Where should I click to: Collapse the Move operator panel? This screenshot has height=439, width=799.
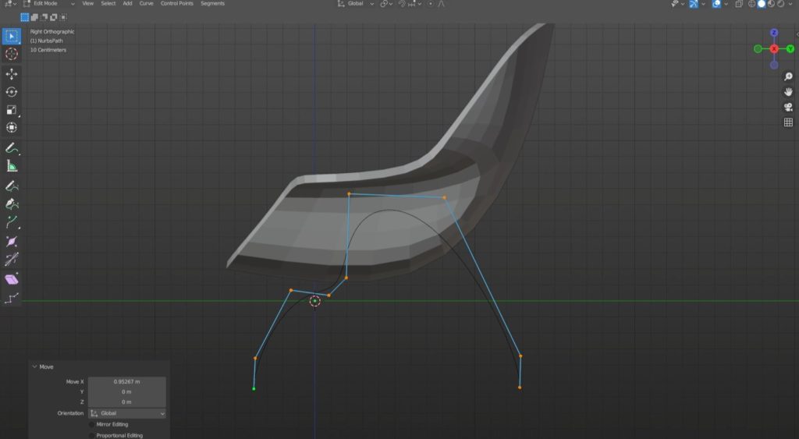[x=34, y=366]
